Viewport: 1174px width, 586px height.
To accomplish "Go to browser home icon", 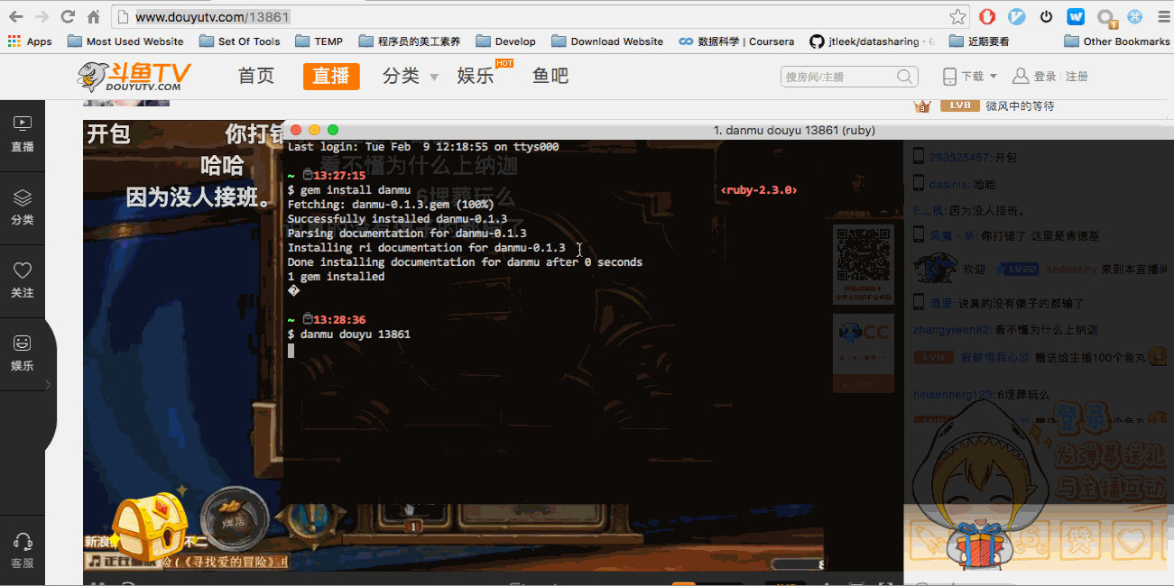I will click(x=94, y=16).
